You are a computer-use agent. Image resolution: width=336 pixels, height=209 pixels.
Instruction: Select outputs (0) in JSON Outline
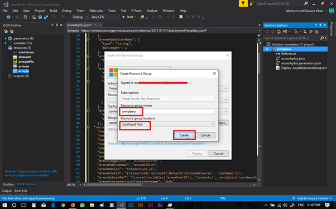[21, 76]
